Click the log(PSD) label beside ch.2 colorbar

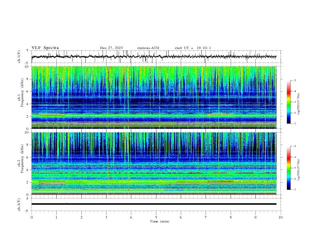298,170
